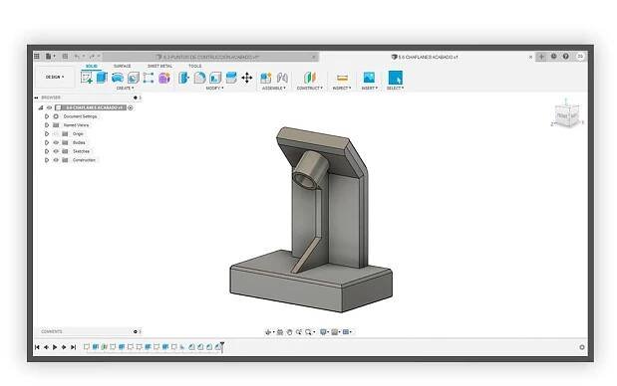Select the Create Sketch tool

tap(87, 78)
